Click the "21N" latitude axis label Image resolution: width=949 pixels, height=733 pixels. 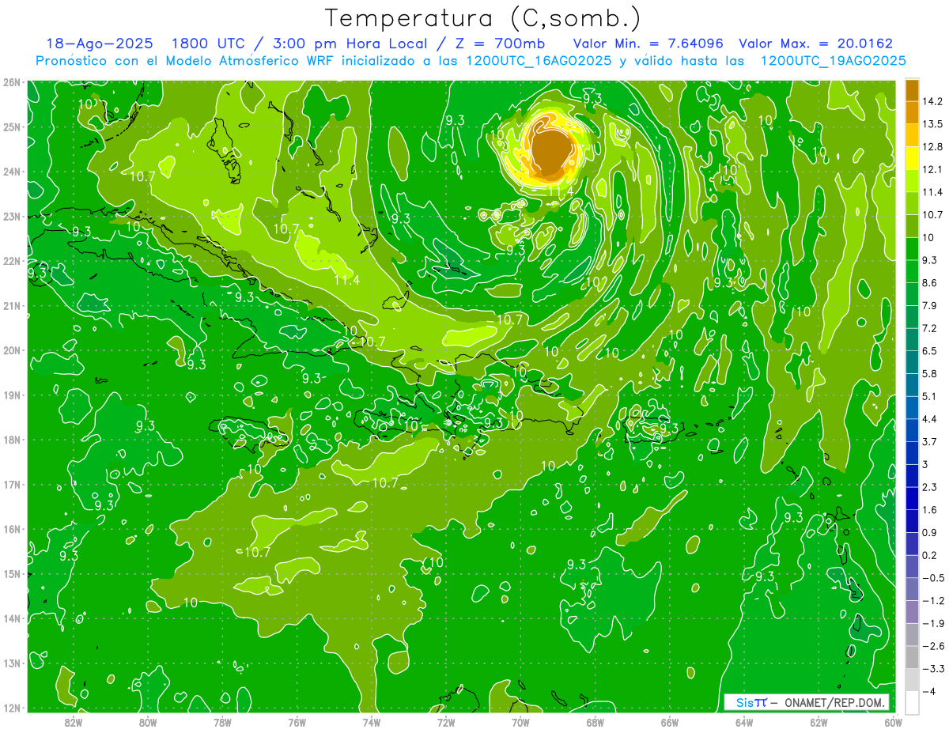coord(12,306)
